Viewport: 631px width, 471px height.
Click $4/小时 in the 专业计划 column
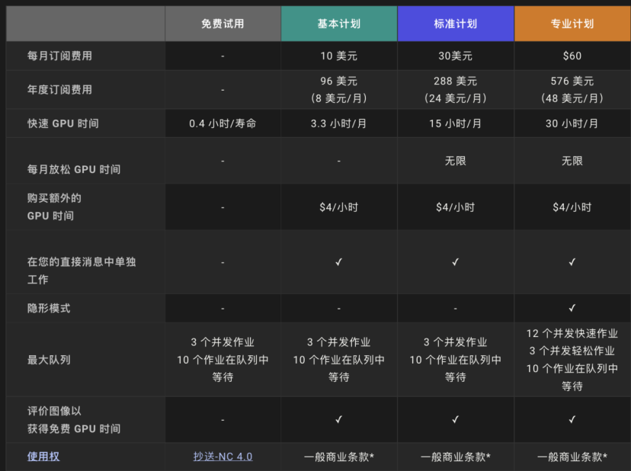click(572, 207)
